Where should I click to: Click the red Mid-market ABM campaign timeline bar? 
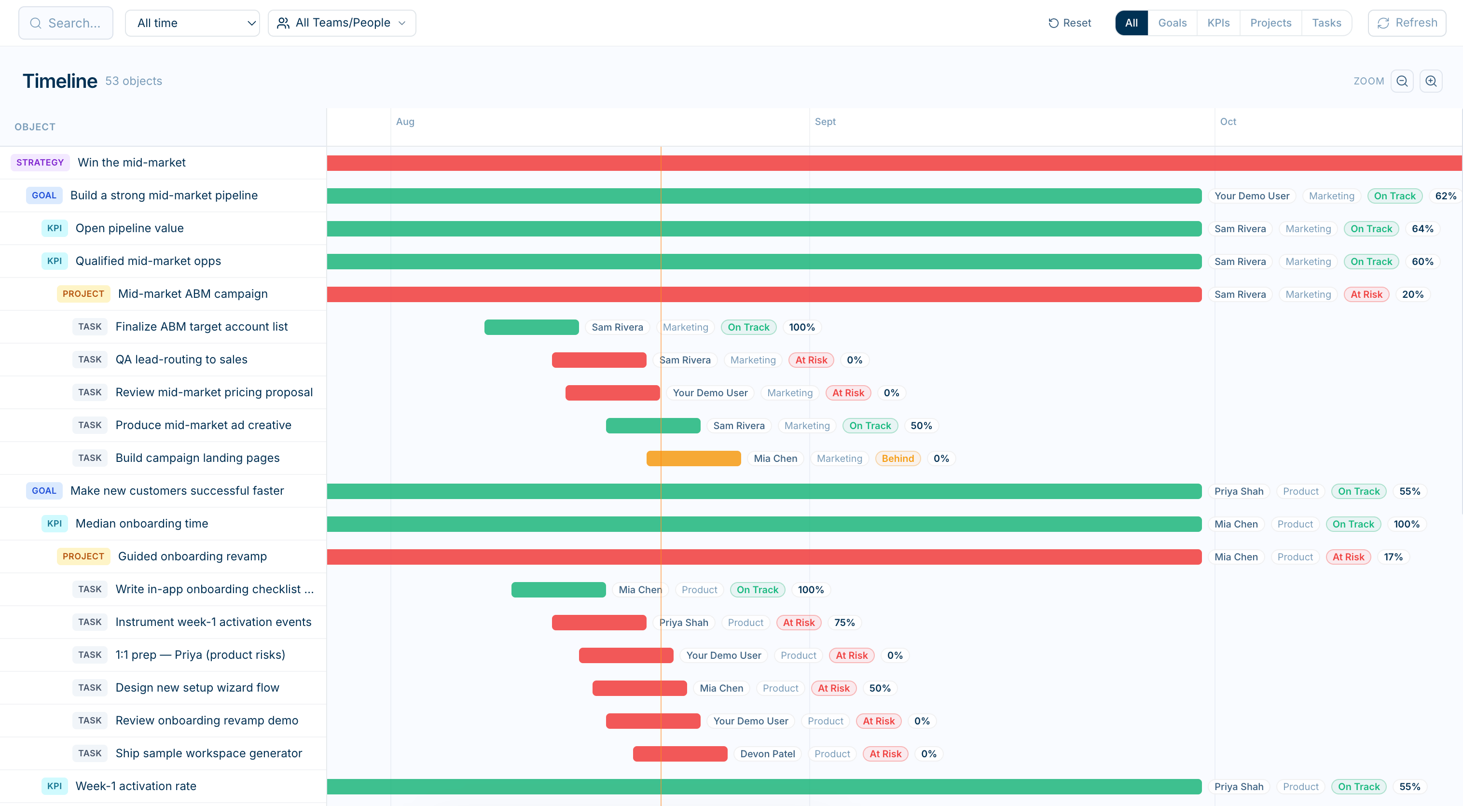pyautogui.click(x=764, y=295)
